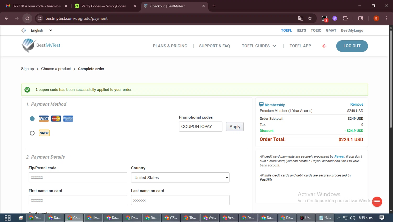This screenshot has width=393, height=222.
Task: Click the Promotional codes input field
Action: (201, 127)
